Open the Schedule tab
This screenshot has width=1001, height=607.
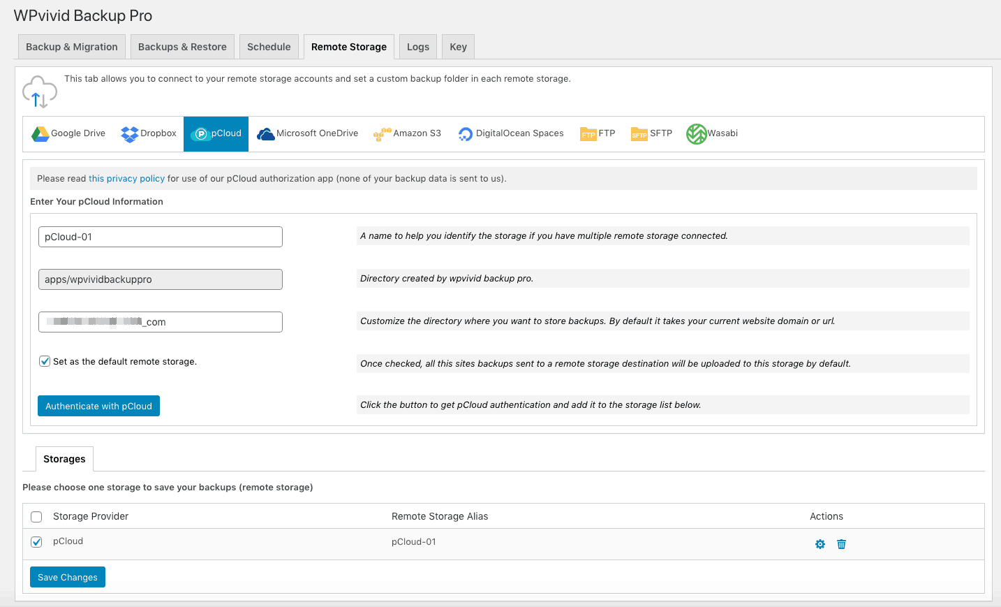pyautogui.click(x=269, y=47)
